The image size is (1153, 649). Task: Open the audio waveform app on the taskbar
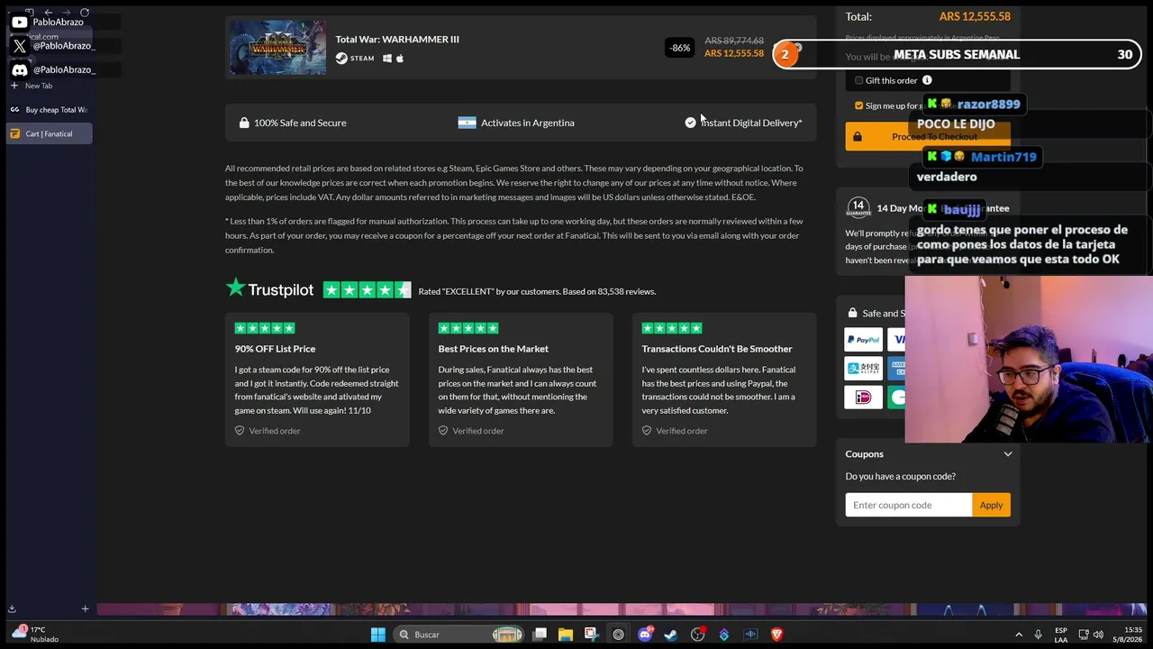click(750, 635)
